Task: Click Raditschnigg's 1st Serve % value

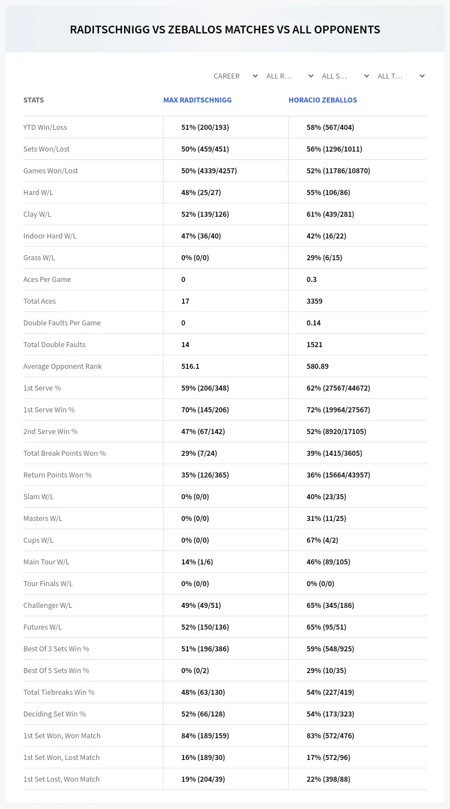Action: 205,388
